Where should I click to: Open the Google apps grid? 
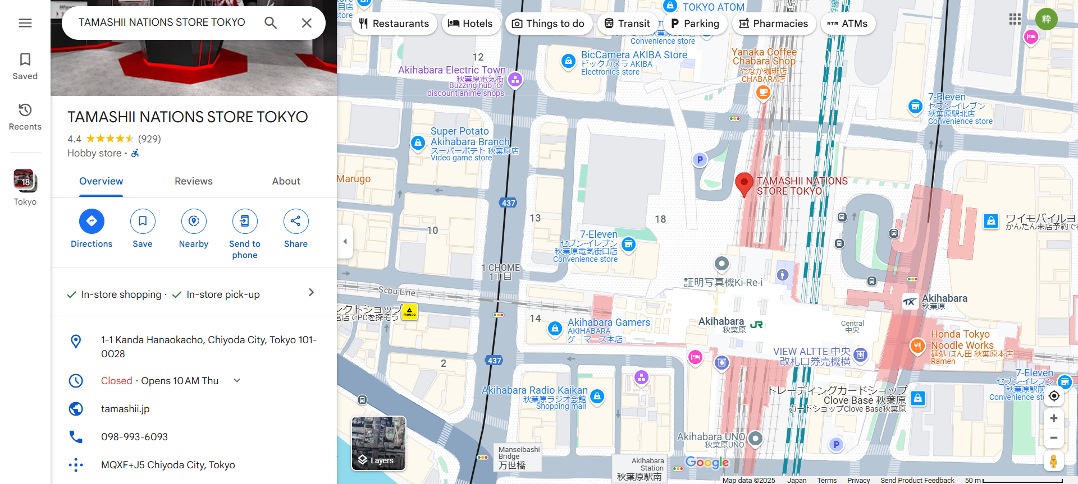[x=1015, y=19]
